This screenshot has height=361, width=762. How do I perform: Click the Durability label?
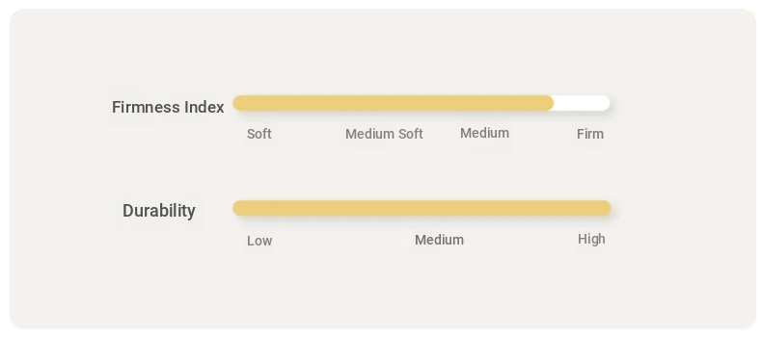pyautogui.click(x=159, y=211)
